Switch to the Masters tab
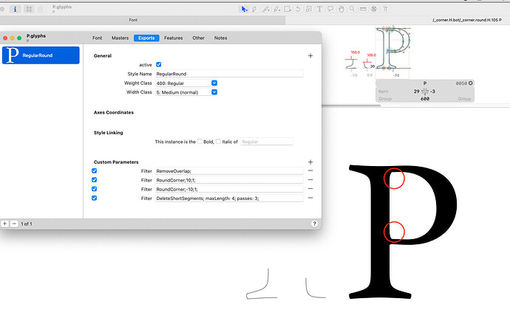Image resolution: width=510 pixels, height=321 pixels. tap(120, 38)
